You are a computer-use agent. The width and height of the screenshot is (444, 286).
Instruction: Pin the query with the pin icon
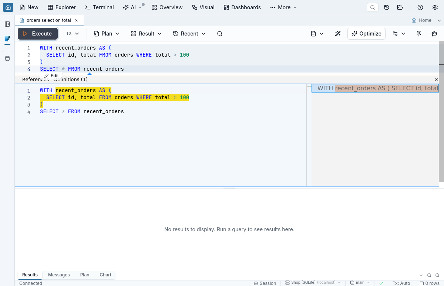[x=419, y=34]
